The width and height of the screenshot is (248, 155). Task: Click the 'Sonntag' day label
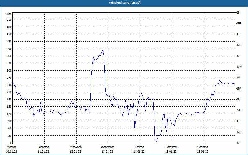click(x=203, y=147)
